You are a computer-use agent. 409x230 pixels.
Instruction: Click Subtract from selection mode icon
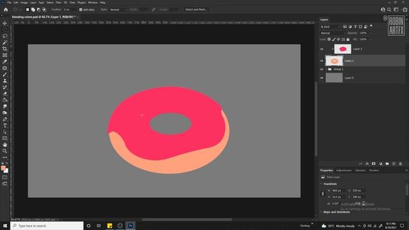coord(38,10)
